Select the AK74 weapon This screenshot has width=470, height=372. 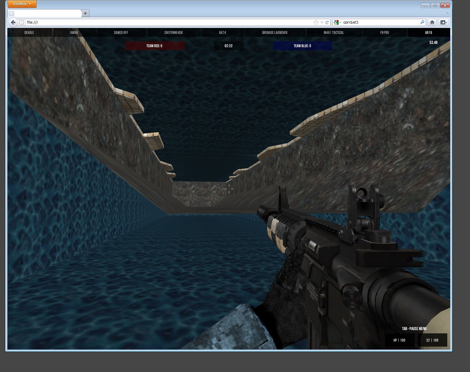point(223,32)
